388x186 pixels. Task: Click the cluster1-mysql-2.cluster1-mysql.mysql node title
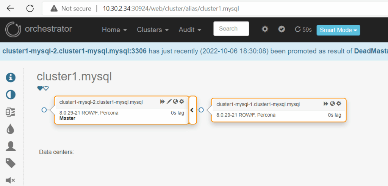click(101, 102)
